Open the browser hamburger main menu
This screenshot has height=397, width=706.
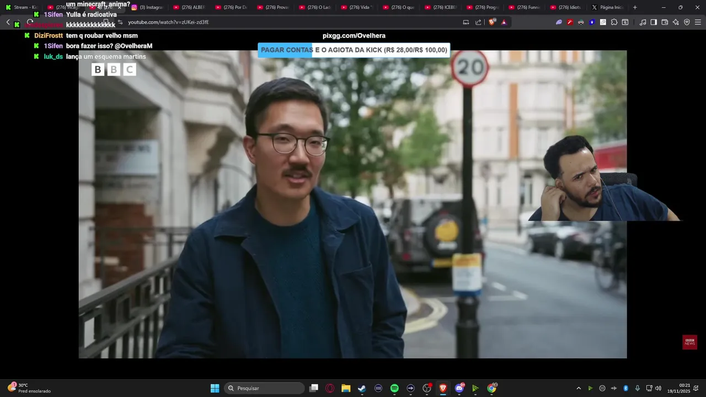(x=698, y=22)
